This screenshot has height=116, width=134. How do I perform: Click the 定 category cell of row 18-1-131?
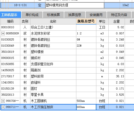[40, 5]
